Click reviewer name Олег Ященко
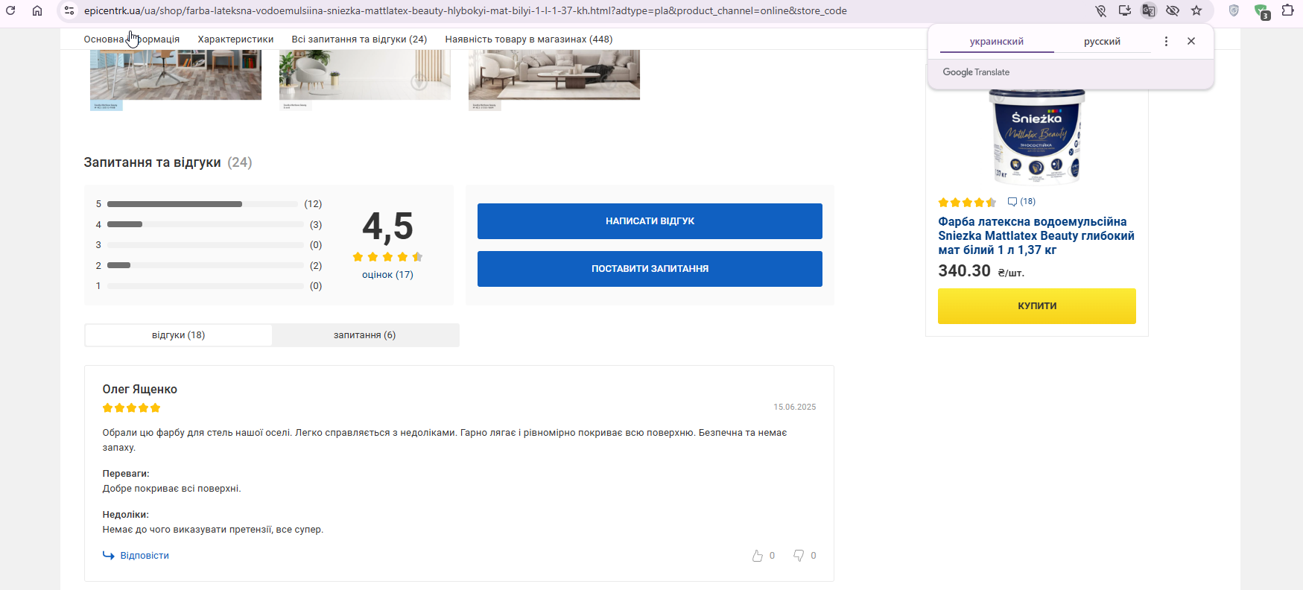The image size is (1303, 590). click(139, 390)
